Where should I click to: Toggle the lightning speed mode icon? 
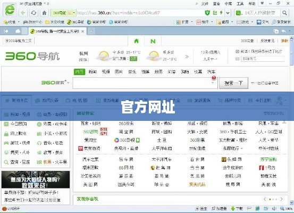coord(221,13)
